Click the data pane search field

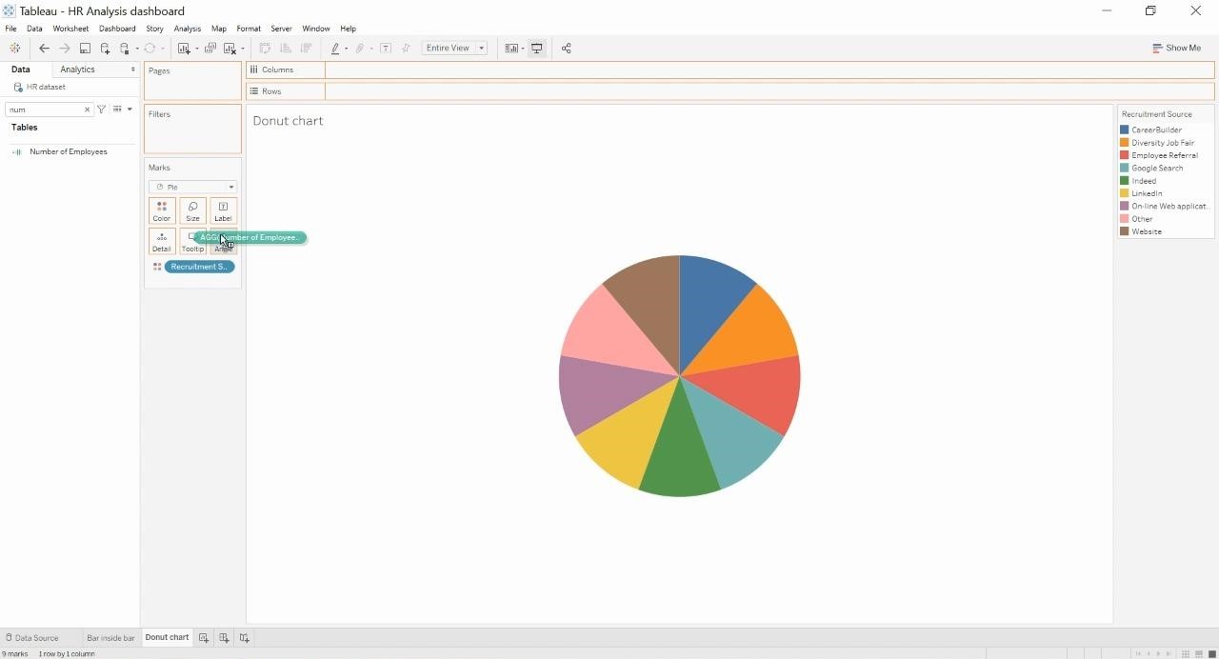point(45,110)
